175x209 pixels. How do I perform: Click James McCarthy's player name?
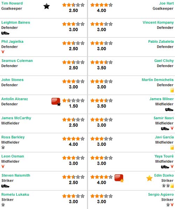(x=16, y=118)
